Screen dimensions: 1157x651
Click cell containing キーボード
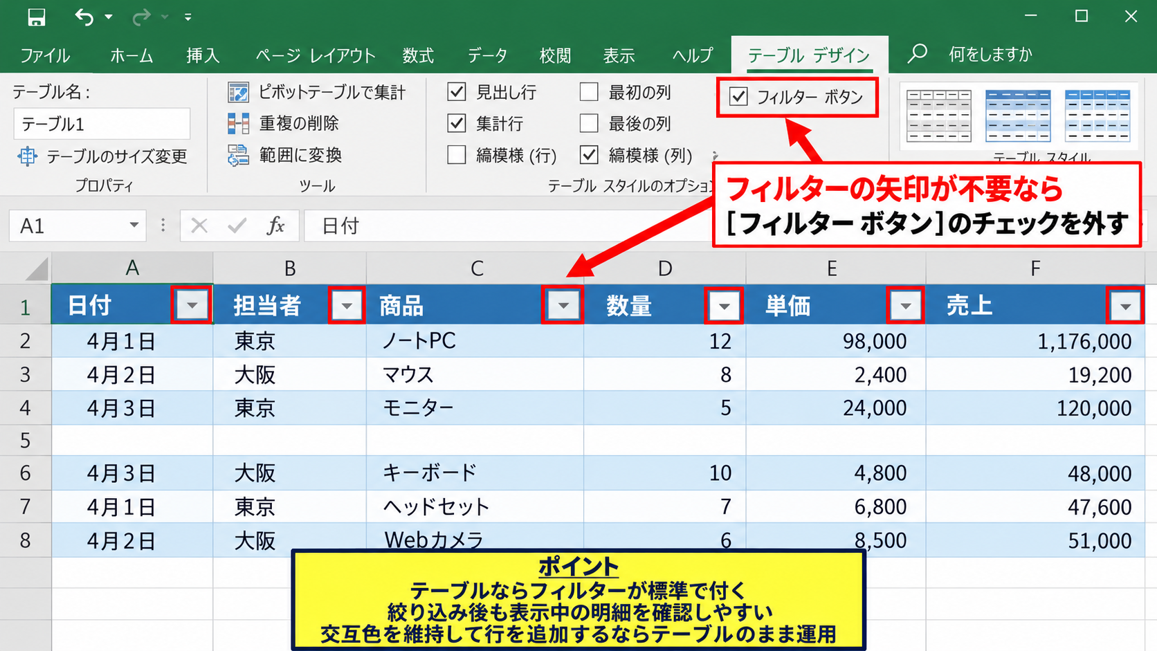[x=475, y=473]
